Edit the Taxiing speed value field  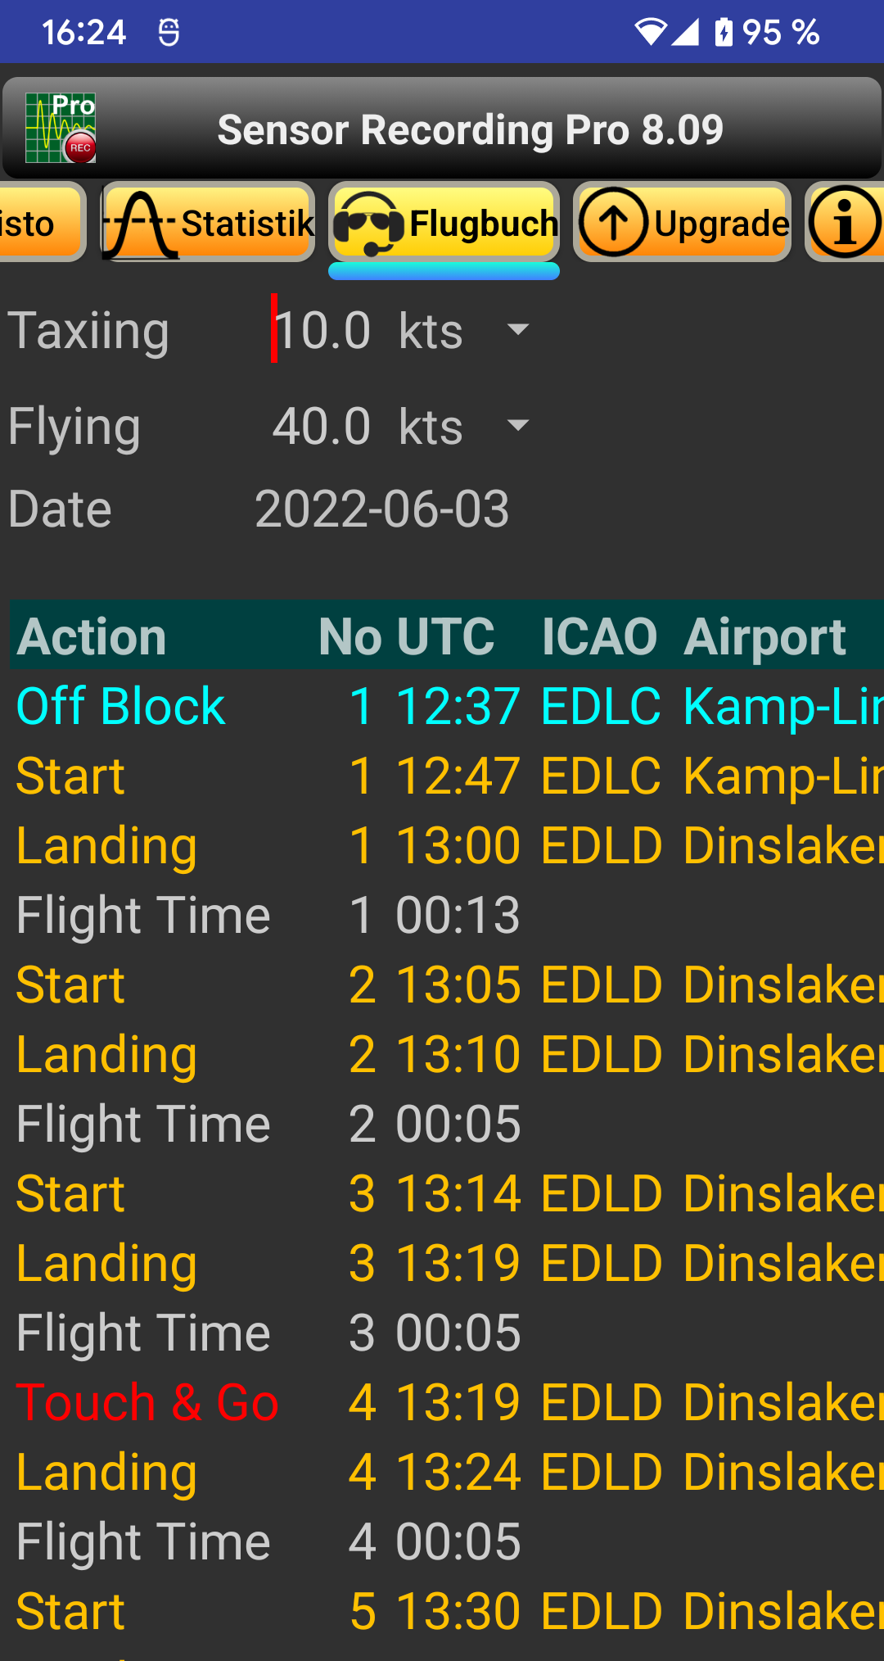tap(323, 329)
